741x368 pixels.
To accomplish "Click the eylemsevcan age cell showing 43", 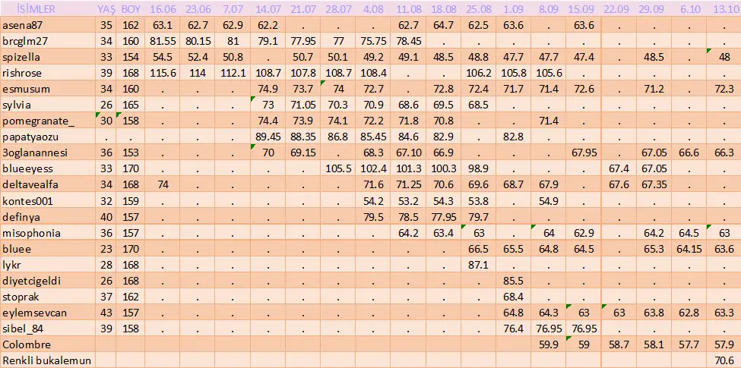I will 106,313.
